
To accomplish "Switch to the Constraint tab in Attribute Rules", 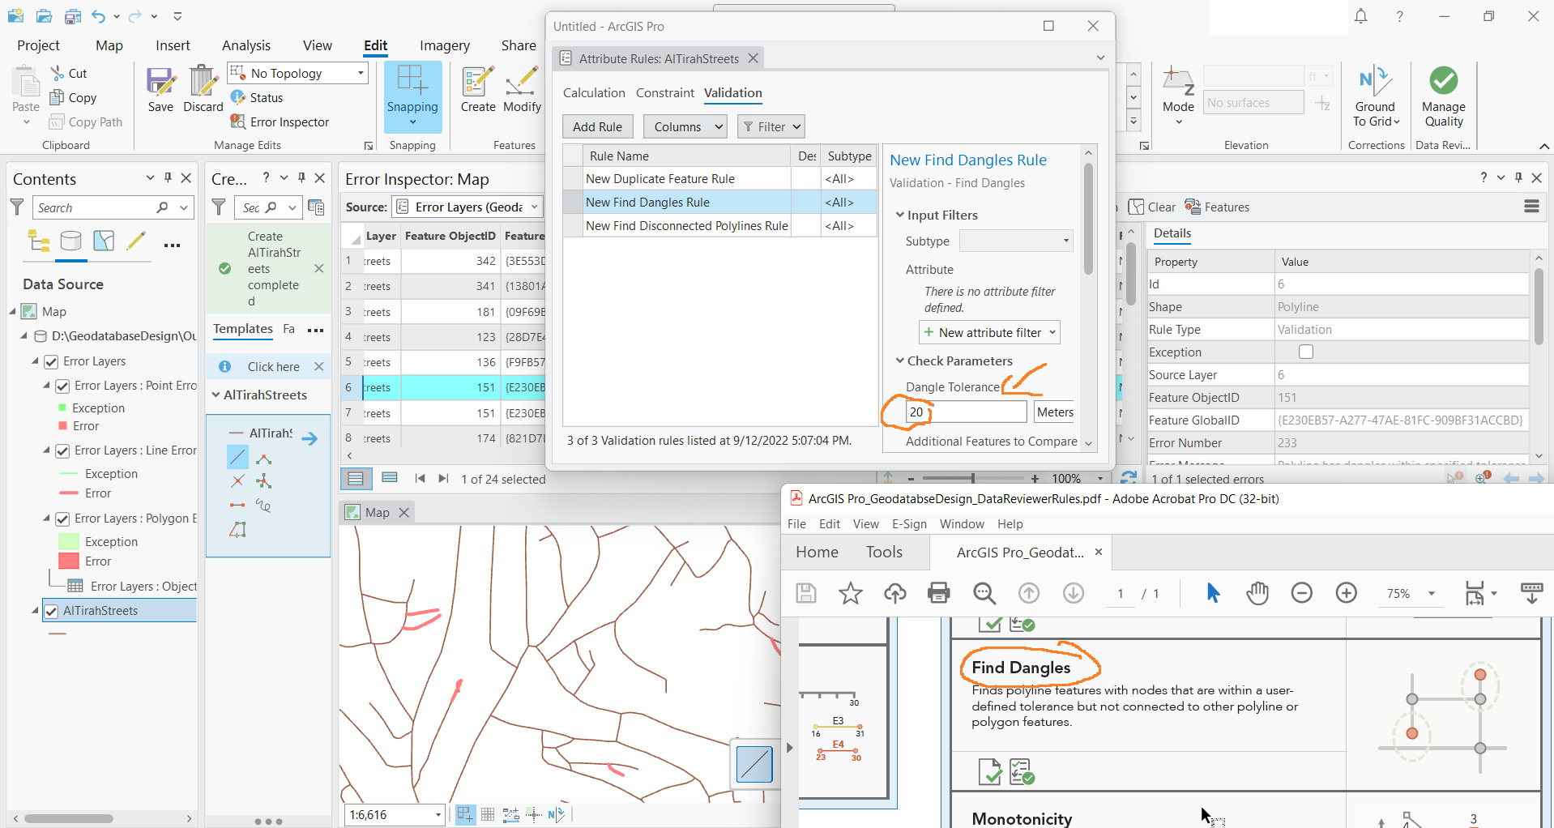I will [664, 92].
